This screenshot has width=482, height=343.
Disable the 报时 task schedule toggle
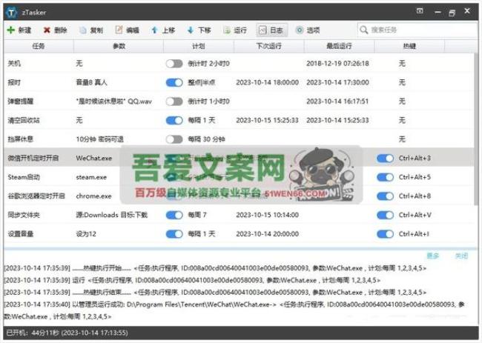tap(174, 82)
